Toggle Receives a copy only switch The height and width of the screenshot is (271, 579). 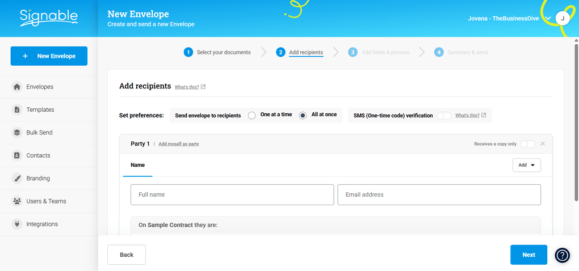527,144
